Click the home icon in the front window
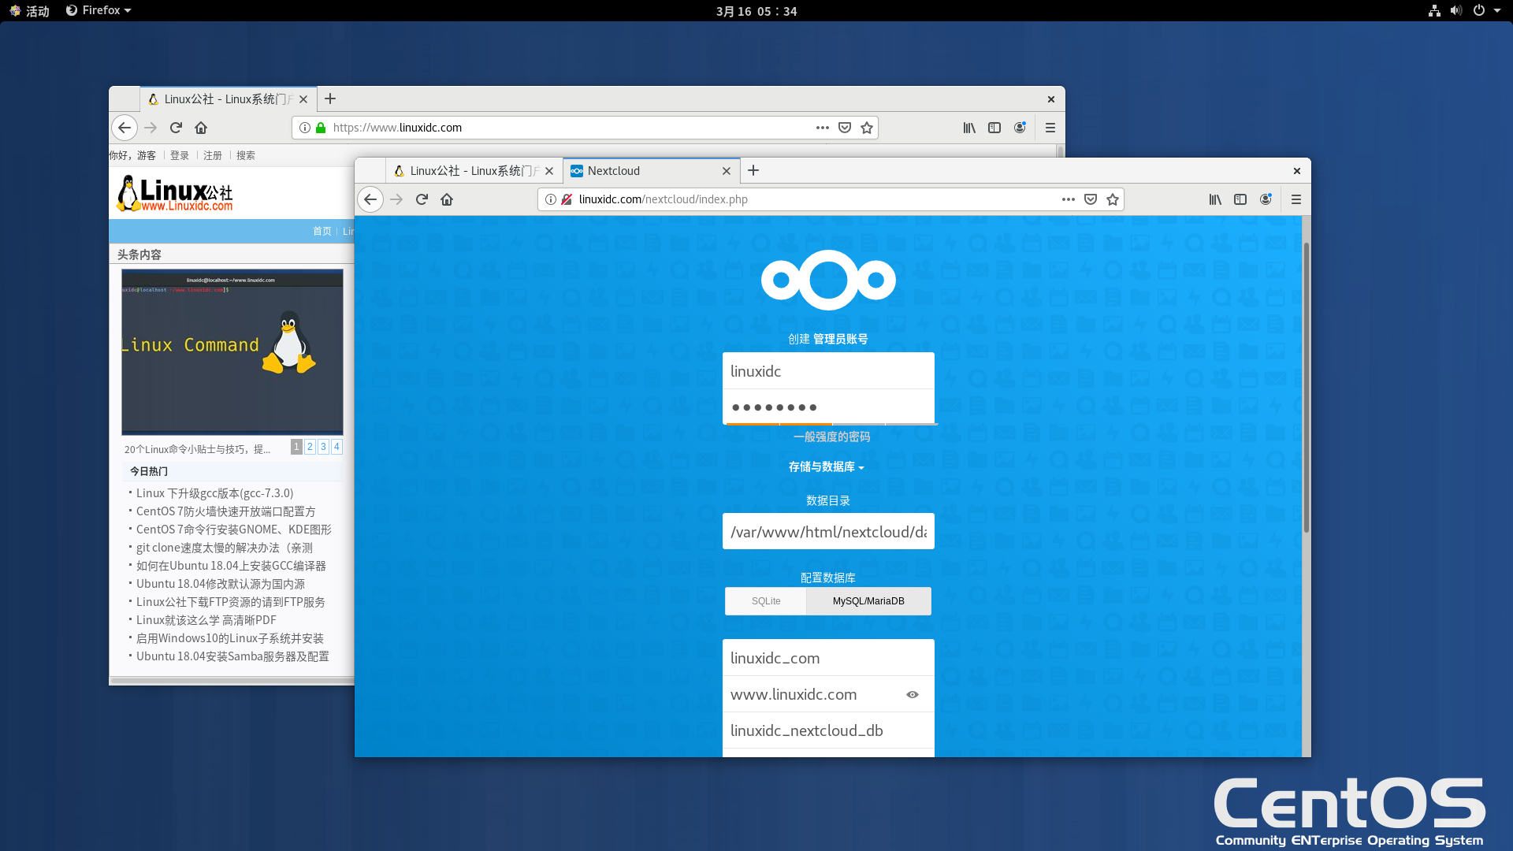1513x851 pixels. [447, 199]
